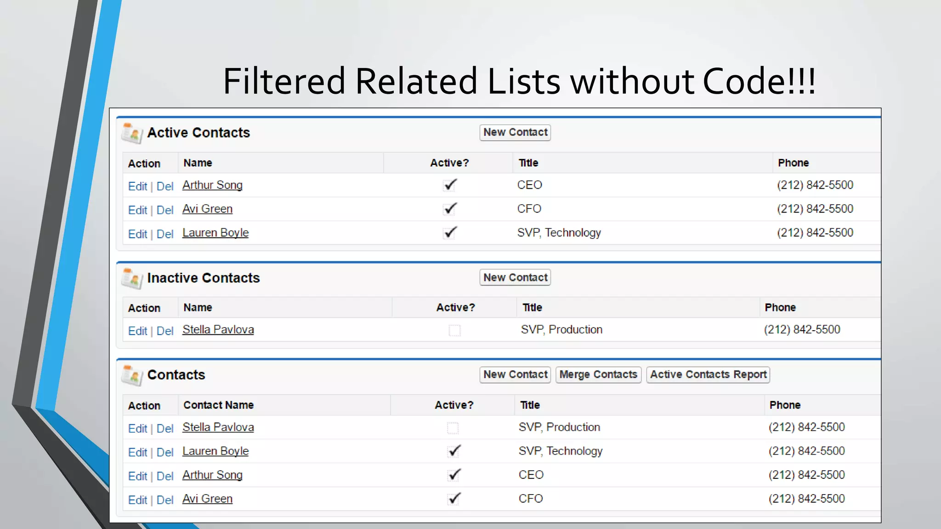Toggle Active checkbox for Lauren Boyle in Active Contacts

click(x=450, y=233)
